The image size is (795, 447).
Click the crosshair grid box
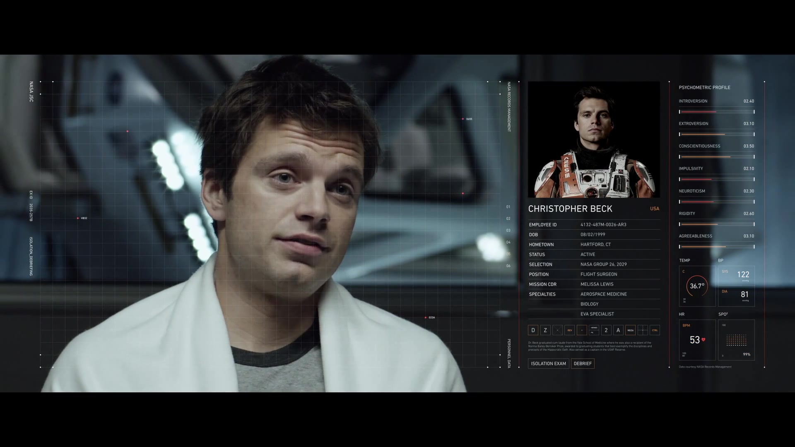point(643,330)
